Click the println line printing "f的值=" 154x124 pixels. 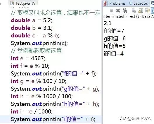click(54, 74)
